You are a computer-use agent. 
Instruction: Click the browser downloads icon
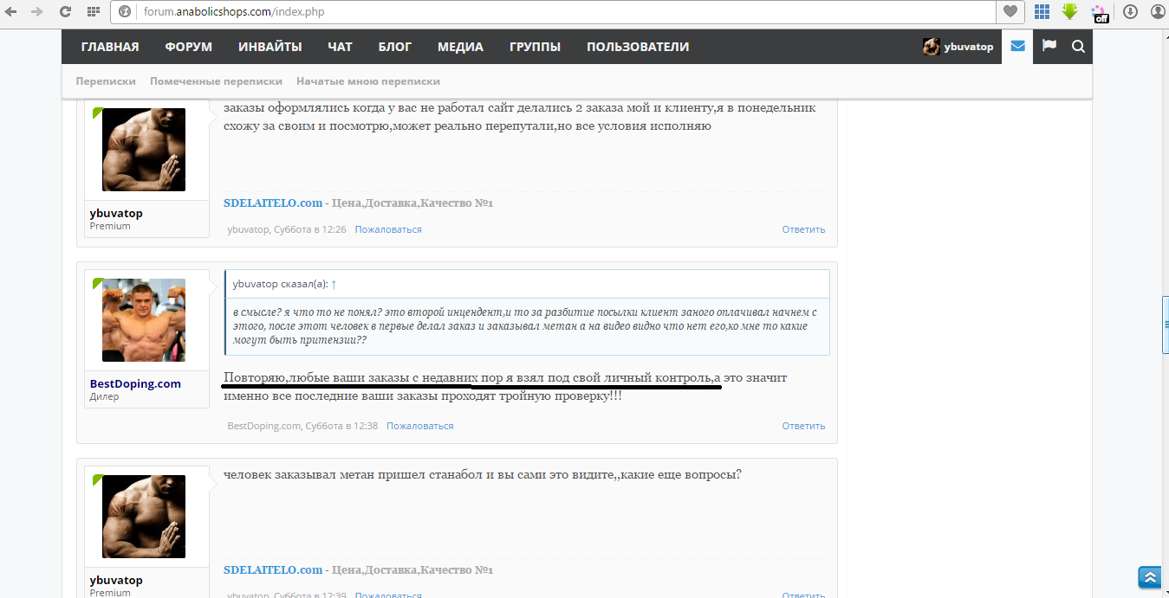click(1130, 12)
